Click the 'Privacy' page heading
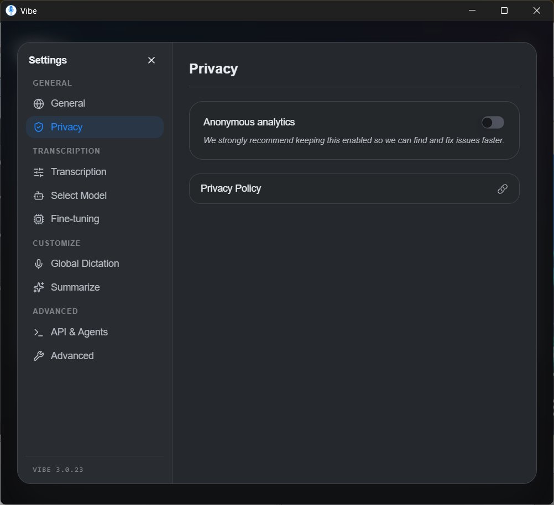The width and height of the screenshot is (554, 505). (213, 69)
